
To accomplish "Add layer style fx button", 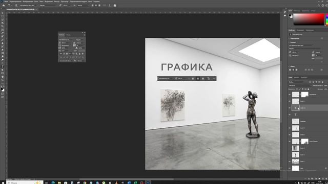I will point(309,179).
